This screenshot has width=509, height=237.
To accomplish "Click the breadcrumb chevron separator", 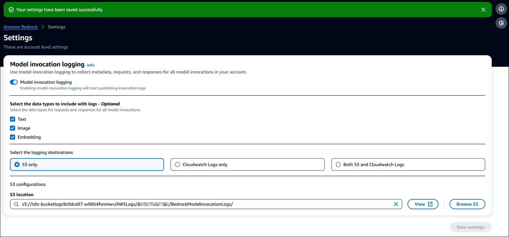I will click(43, 27).
